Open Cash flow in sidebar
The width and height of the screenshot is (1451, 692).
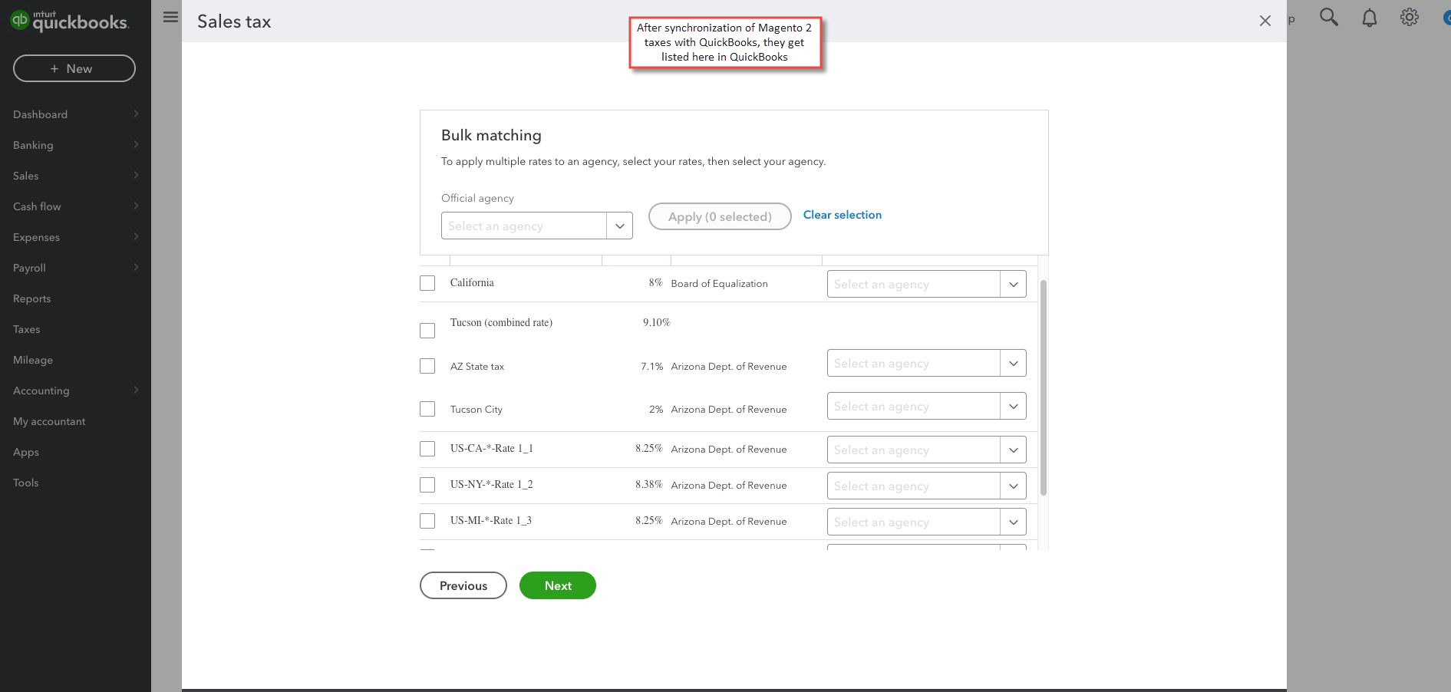(37, 206)
